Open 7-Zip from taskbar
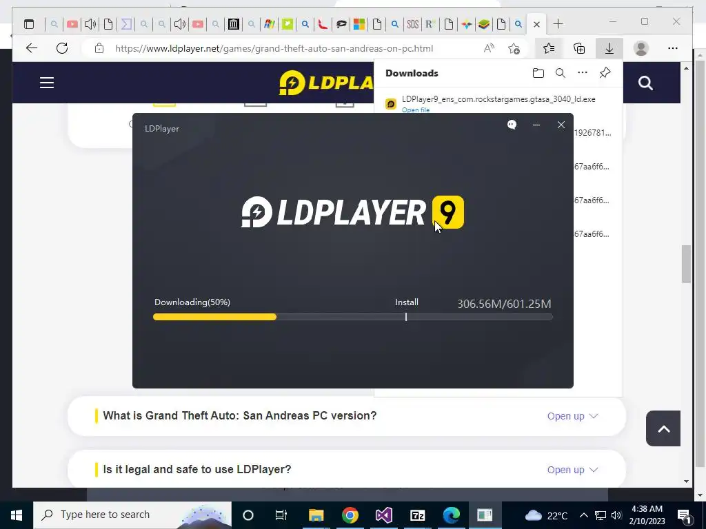Screen dimensions: 706x529 click(x=417, y=515)
